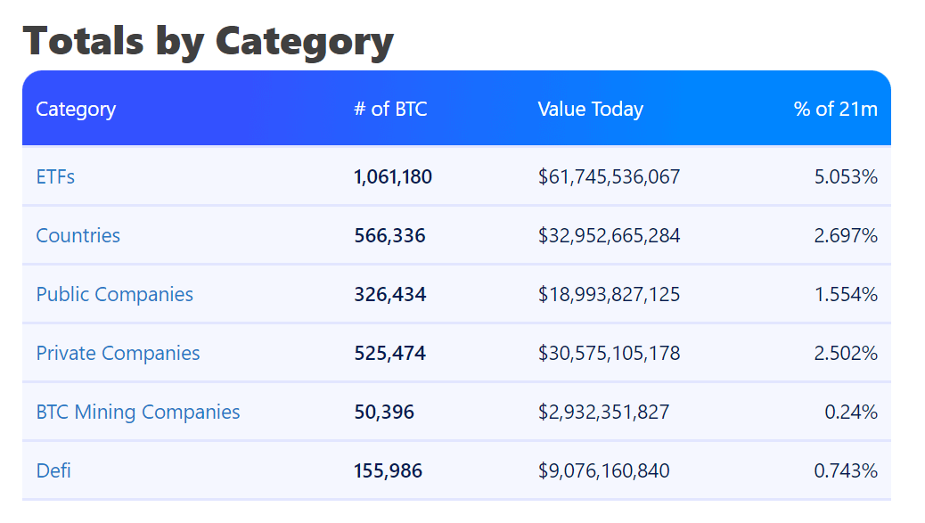The image size is (925, 523).
Task: Click the Defi category link
Action: pyautogui.click(x=53, y=470)
